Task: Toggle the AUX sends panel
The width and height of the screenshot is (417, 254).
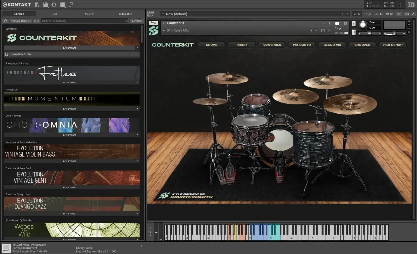Action: click(x=407, y=14)
